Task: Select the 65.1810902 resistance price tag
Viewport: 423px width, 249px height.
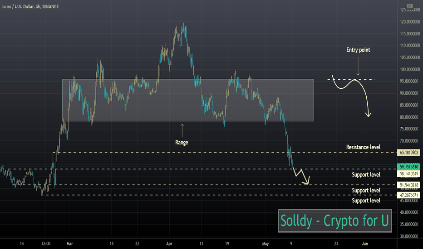Action: point(408,153)
